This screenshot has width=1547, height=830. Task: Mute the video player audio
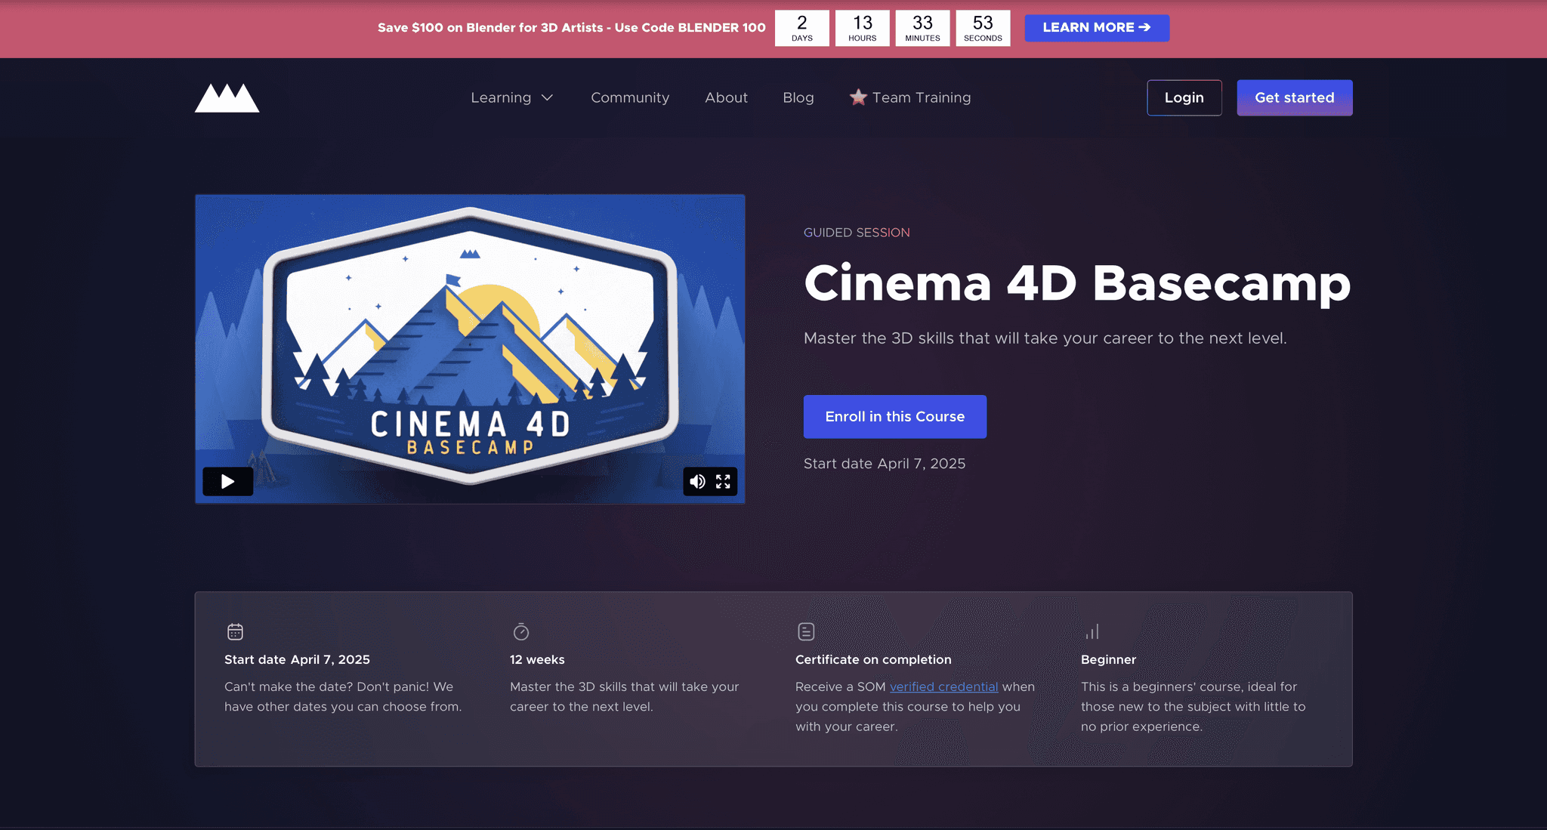coord(697,481)
